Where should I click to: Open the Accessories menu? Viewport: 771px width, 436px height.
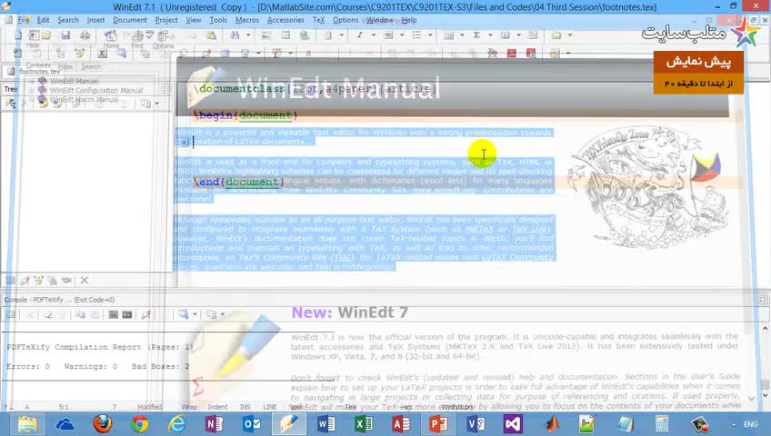pos(285,20)
